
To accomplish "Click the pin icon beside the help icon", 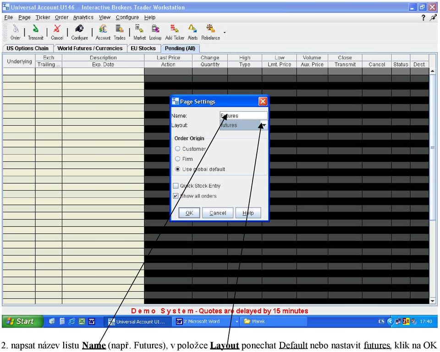I will click(x=433, y=18).
